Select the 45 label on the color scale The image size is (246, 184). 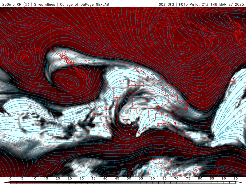tap(117, 178)
